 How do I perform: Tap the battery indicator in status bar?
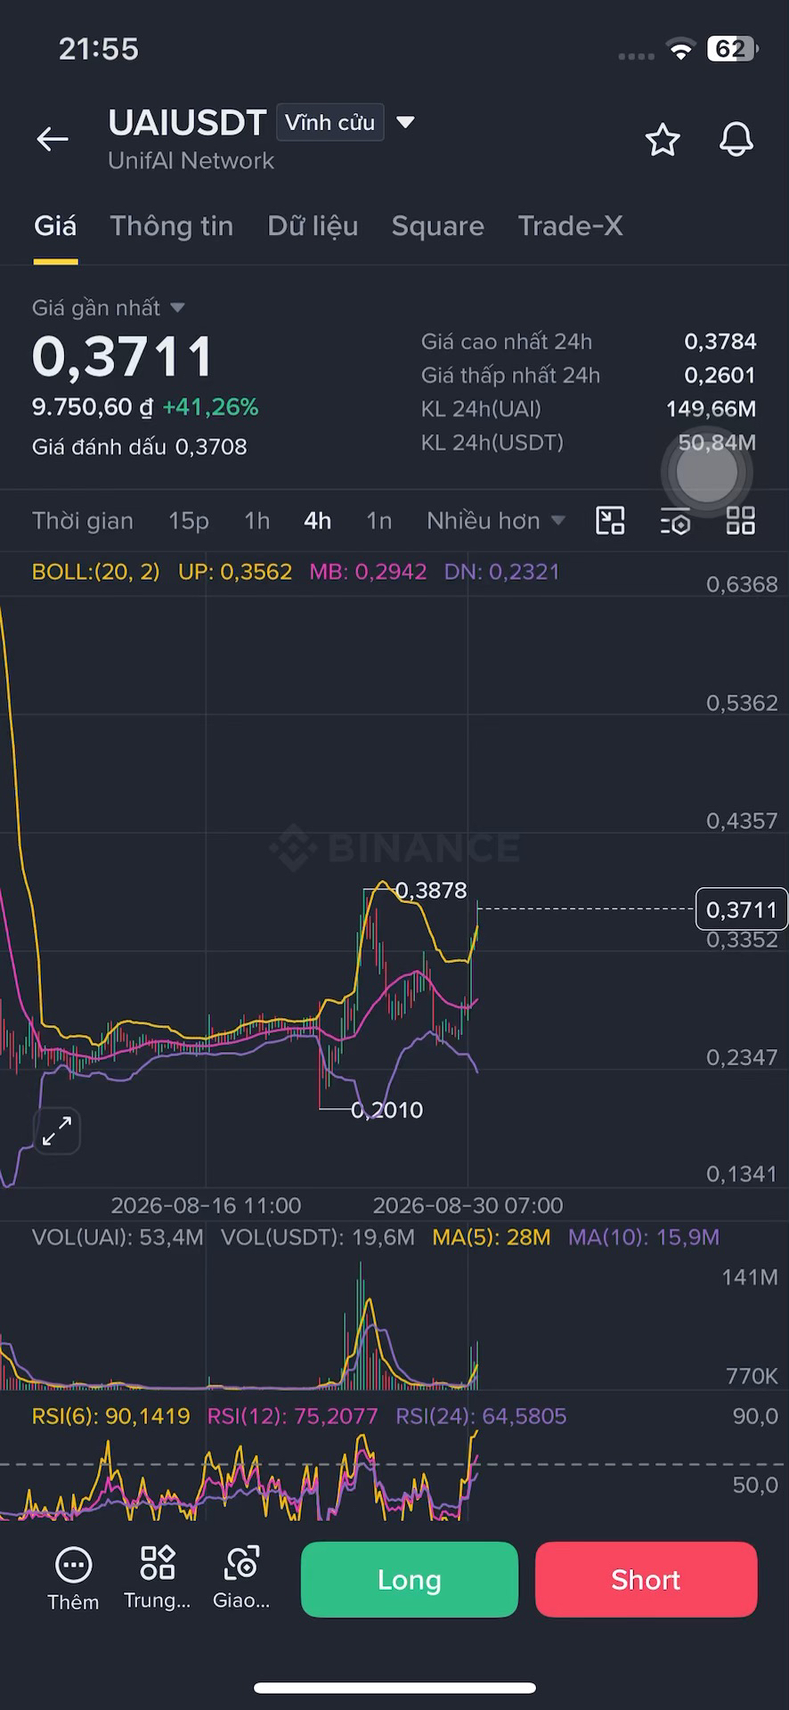point(732,49)
